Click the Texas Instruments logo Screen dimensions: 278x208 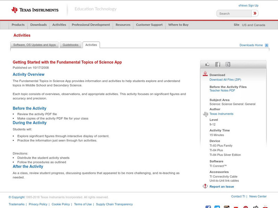[x=35, y=10]
